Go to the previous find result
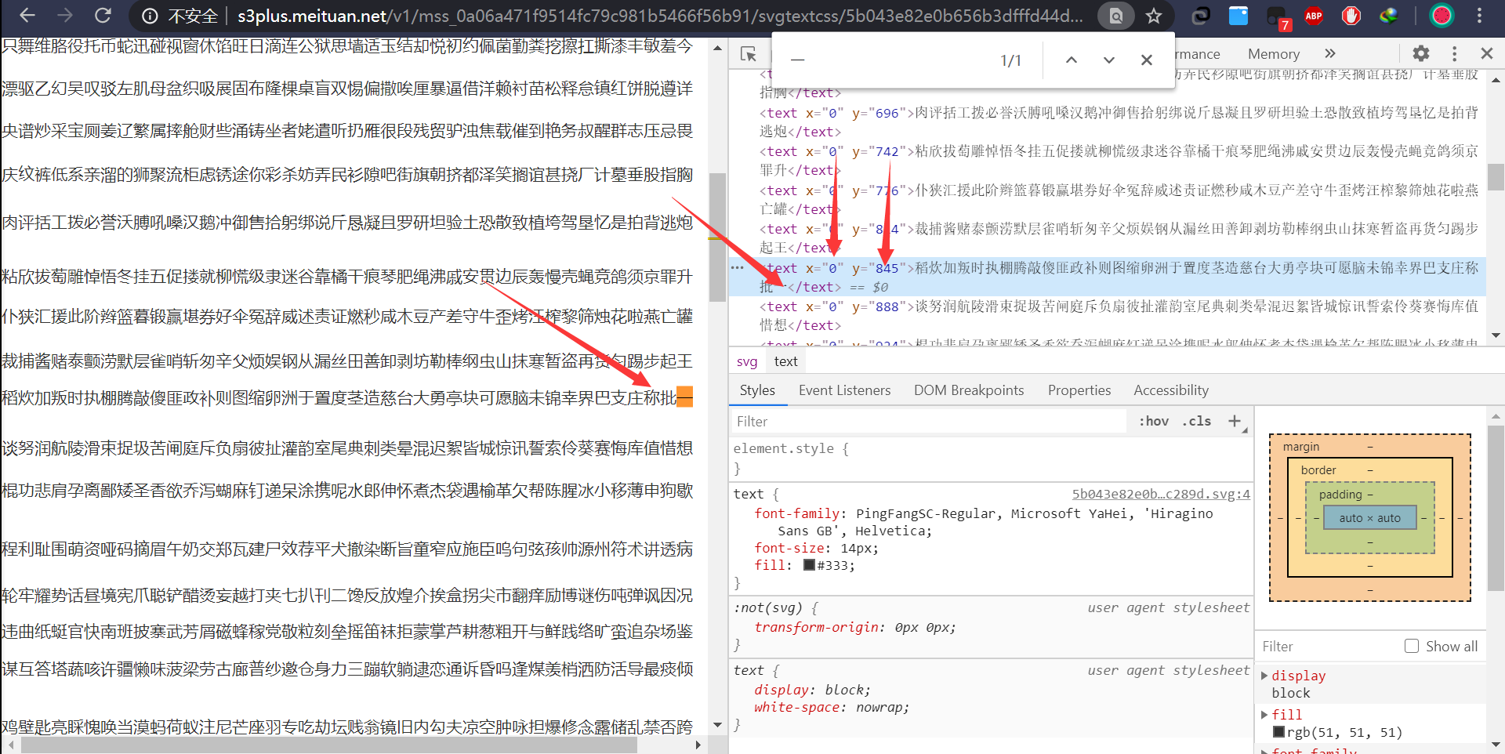 (x=1072, y=60)
